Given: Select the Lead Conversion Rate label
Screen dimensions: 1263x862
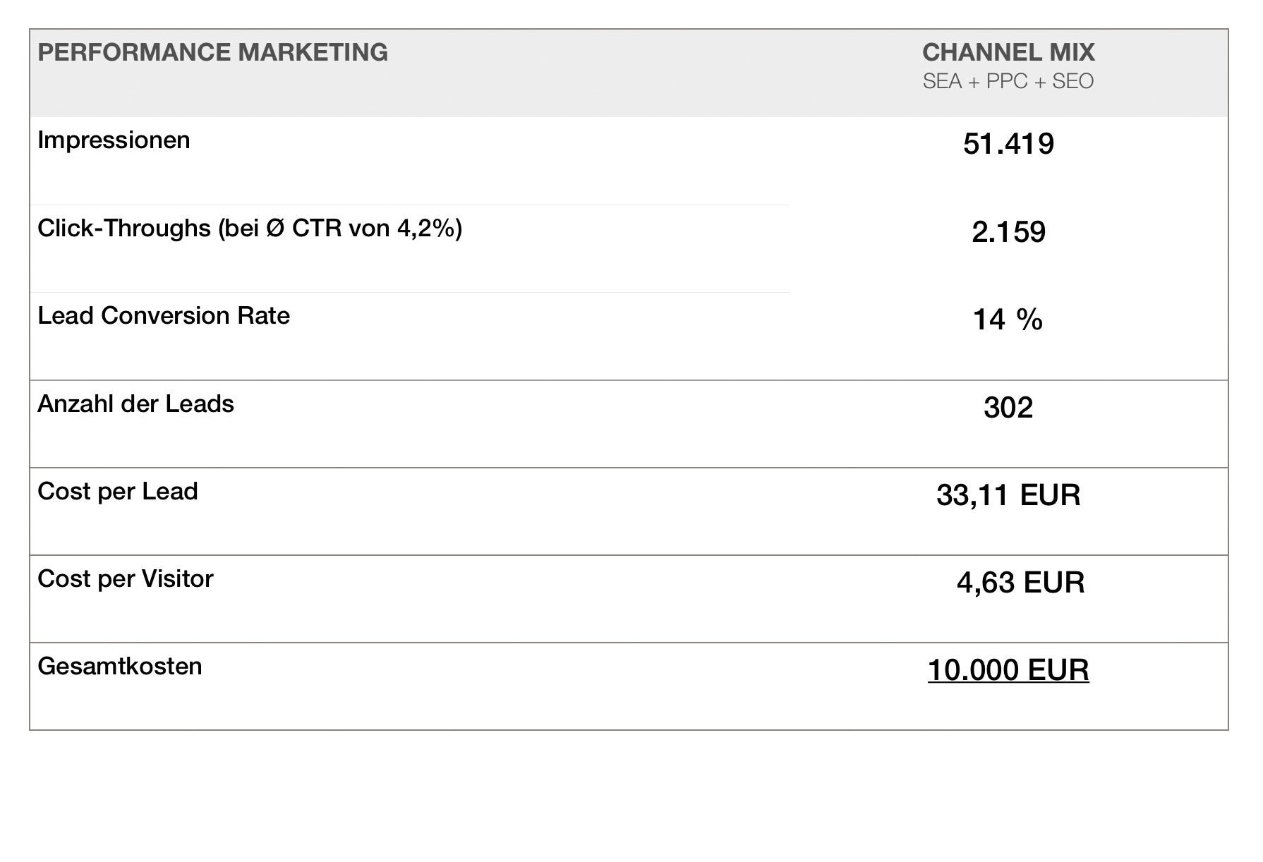Looking at the screenshot, I should [164, 315].
